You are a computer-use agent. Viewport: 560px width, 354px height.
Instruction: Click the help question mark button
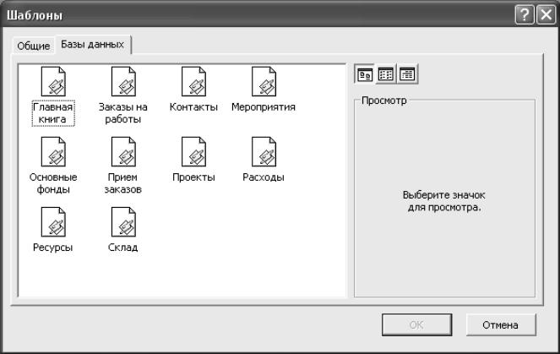pos(525,15)
